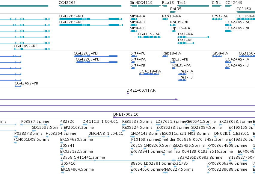Select transcript Sirt4-RB
Image resolution: width=255 pixels, height=174 pixels.
[x=134, y=25]
